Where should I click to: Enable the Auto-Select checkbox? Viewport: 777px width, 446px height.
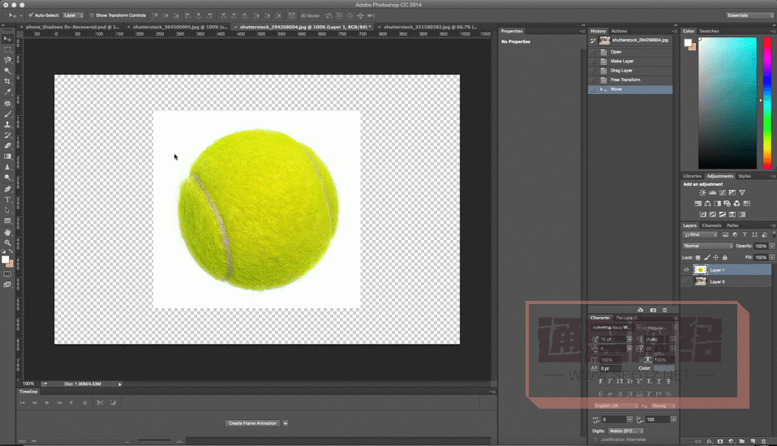31,15
